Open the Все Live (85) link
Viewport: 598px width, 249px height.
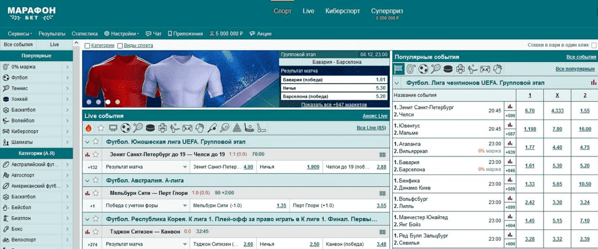(371, 128)
